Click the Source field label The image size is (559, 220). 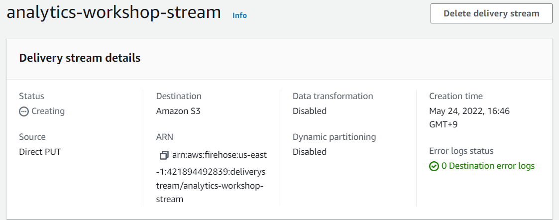(x=32, y=137)
